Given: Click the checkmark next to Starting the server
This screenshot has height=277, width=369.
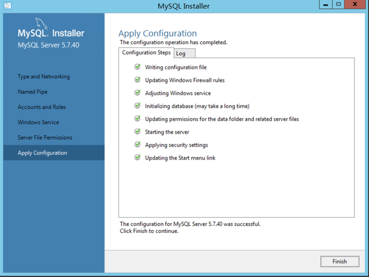Looking at the screenshot, I should 137,131.
